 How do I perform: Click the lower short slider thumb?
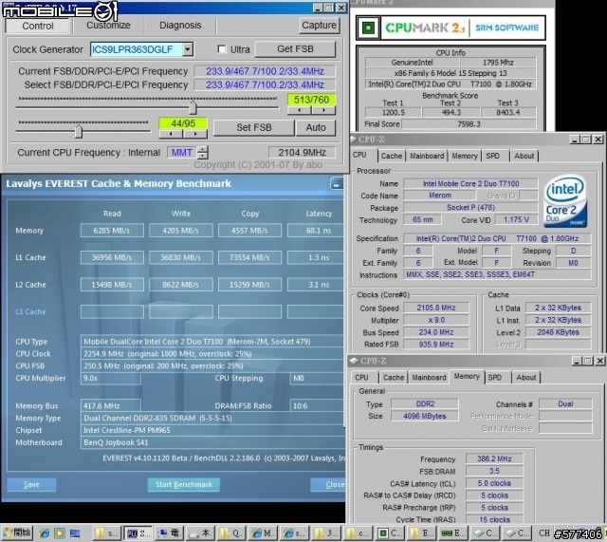point(79,131)
